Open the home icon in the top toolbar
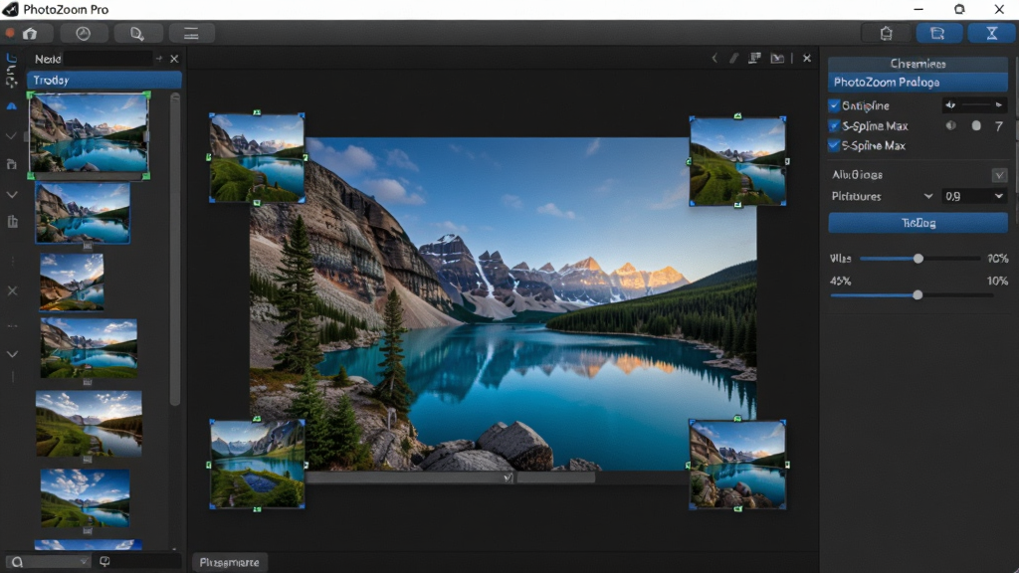 [30, 33]
